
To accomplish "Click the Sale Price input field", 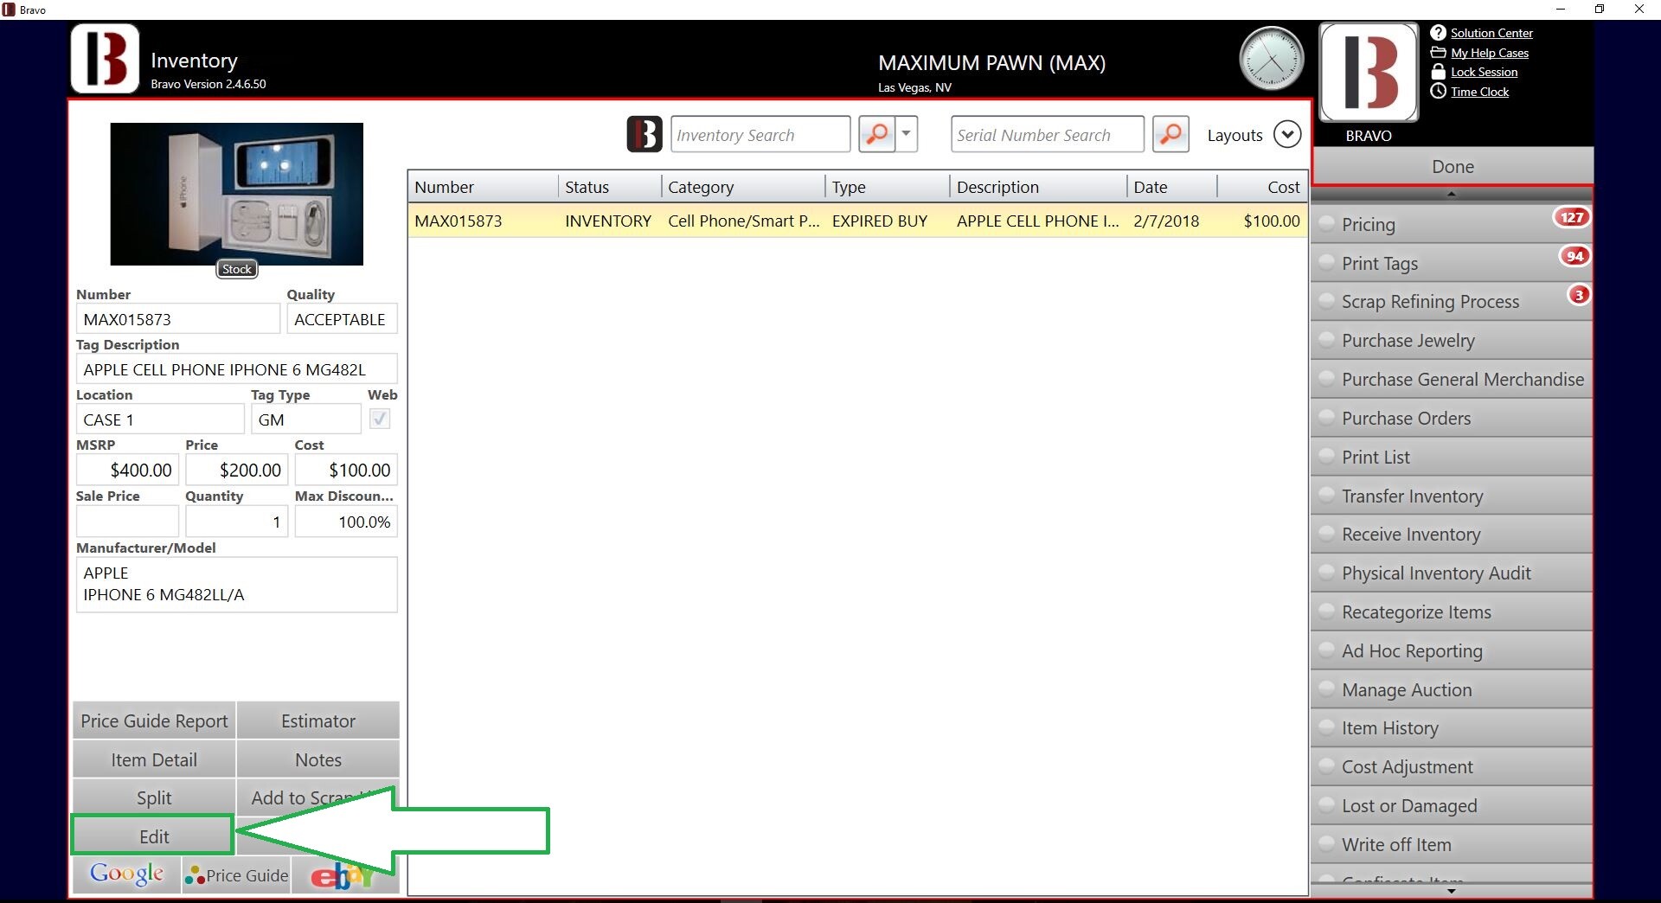I will point(127,522).
